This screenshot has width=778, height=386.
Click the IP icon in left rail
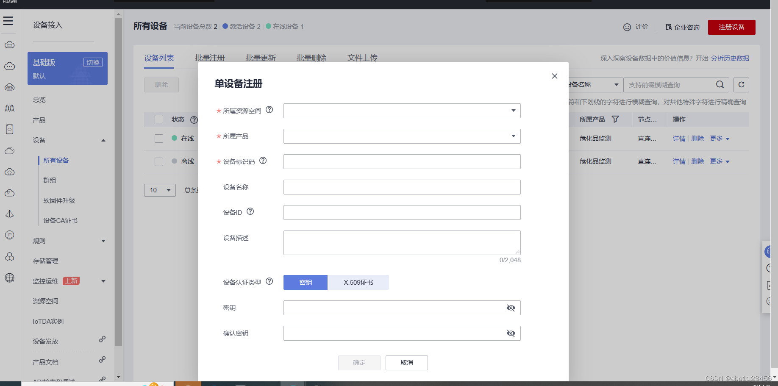point(9,235)
